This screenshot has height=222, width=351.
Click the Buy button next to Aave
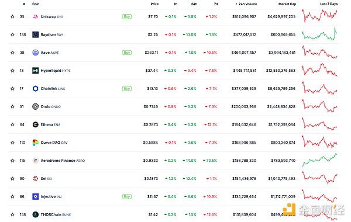[x=127, y=53]
